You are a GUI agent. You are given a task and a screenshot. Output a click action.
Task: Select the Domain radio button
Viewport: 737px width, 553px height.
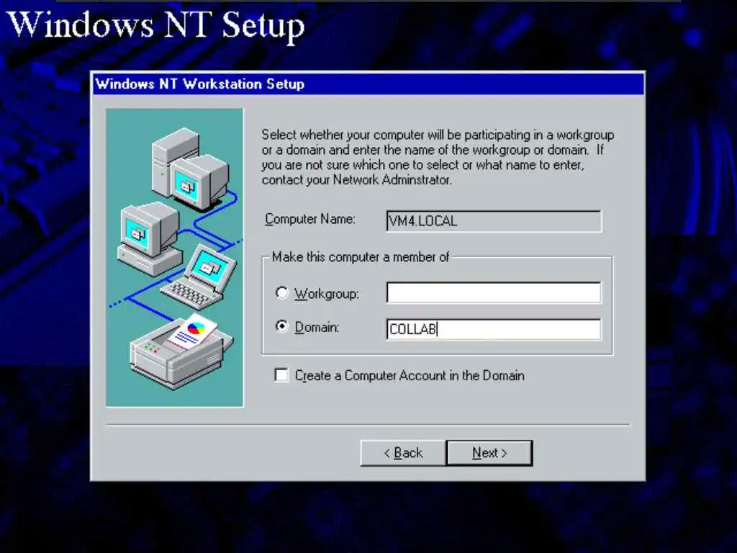(x=281, y=326)
